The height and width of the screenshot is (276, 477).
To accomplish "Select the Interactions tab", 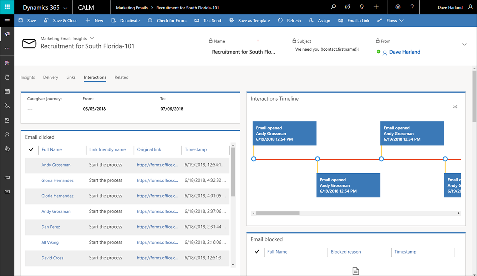I will [x=95, y=77].
